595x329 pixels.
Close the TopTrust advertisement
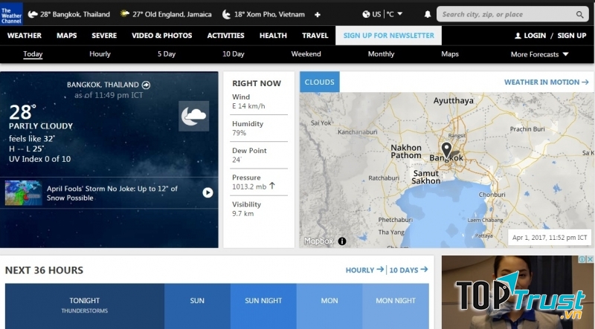590,259
